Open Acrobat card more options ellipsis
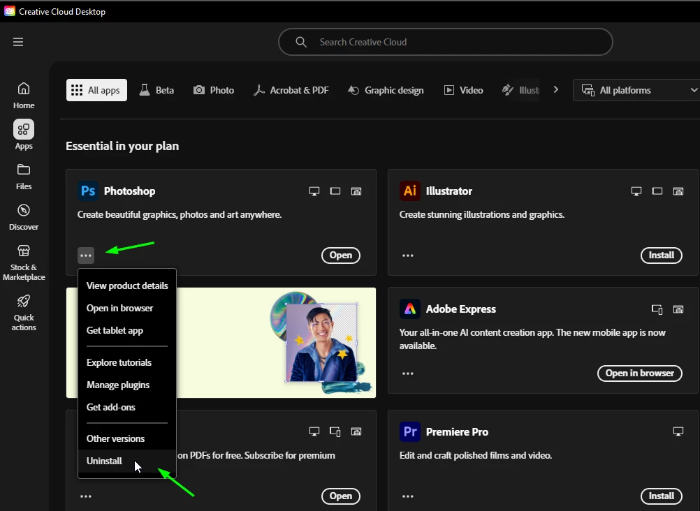This screenshot has width=700, height=511. click(x=86, y=496)
